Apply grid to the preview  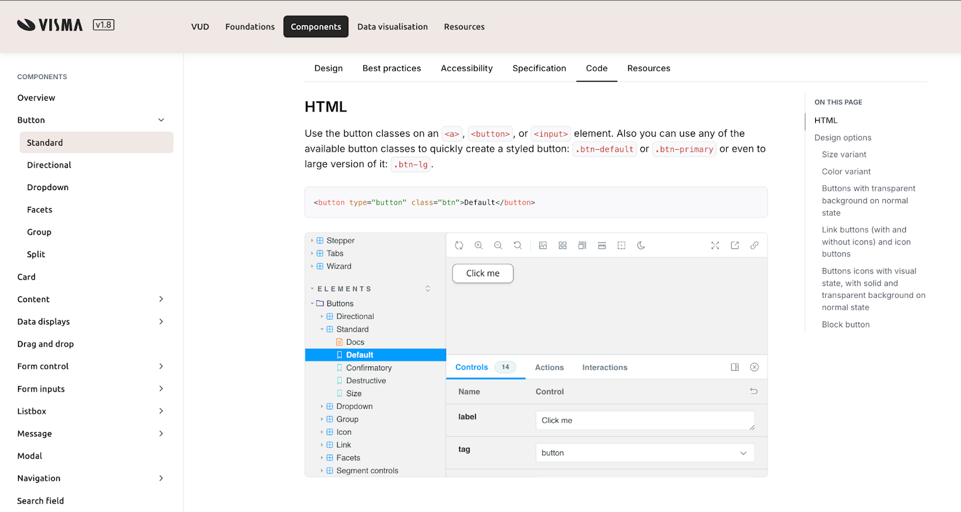click(x=563, y=245)
